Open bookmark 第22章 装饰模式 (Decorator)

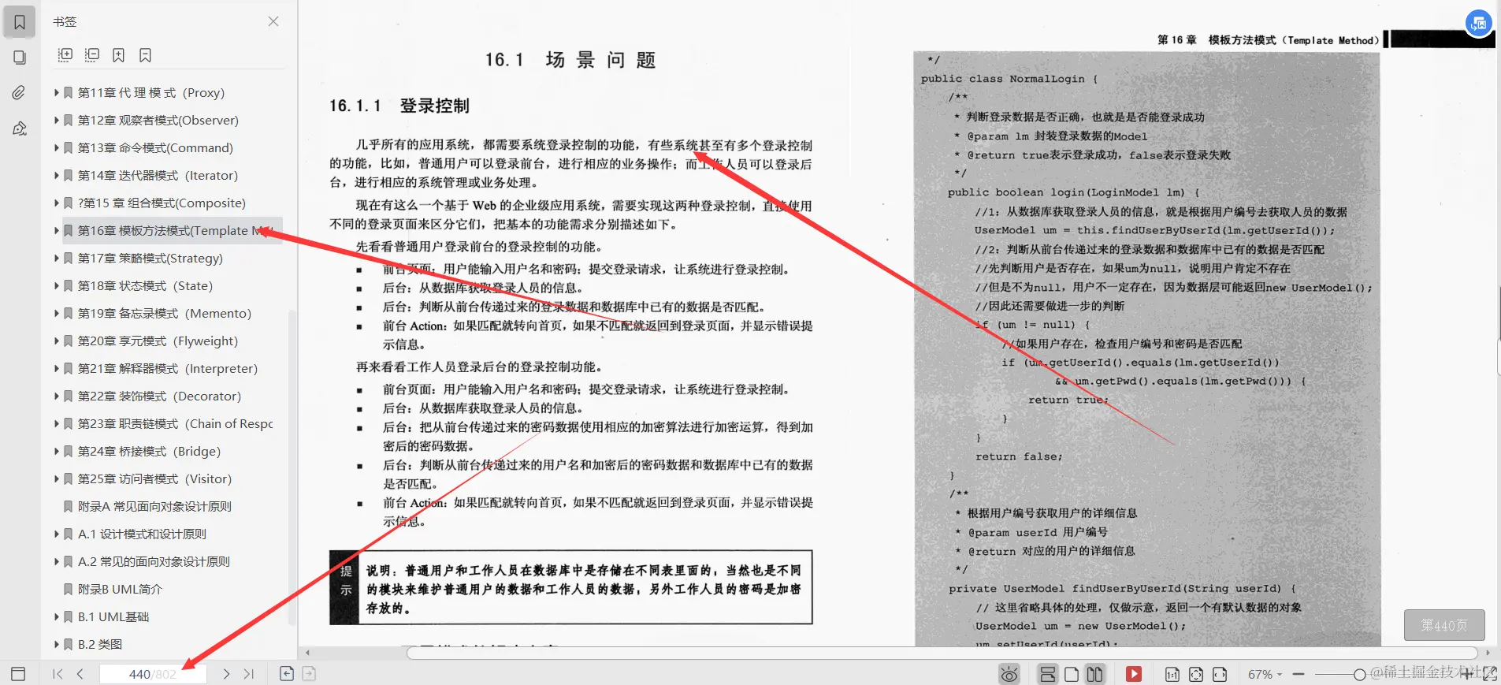(159, 396)
